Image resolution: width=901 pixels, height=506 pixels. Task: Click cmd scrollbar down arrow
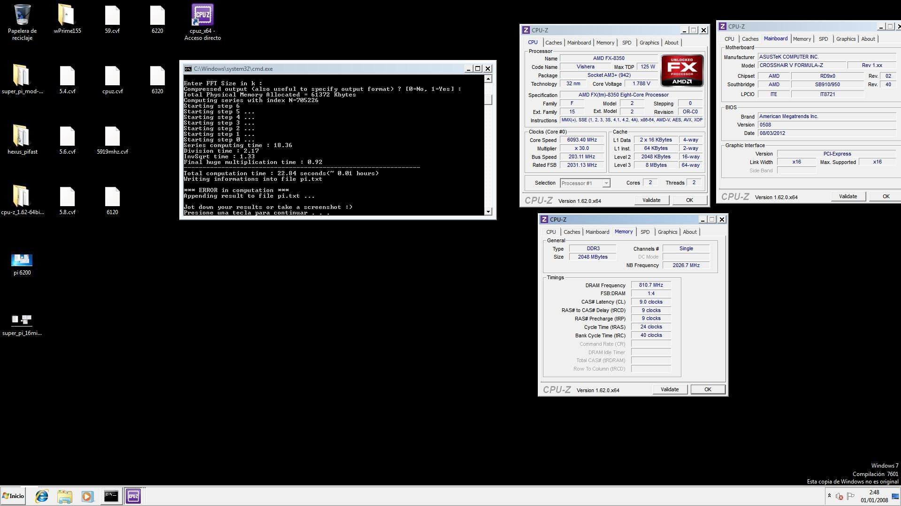[488, 211]
